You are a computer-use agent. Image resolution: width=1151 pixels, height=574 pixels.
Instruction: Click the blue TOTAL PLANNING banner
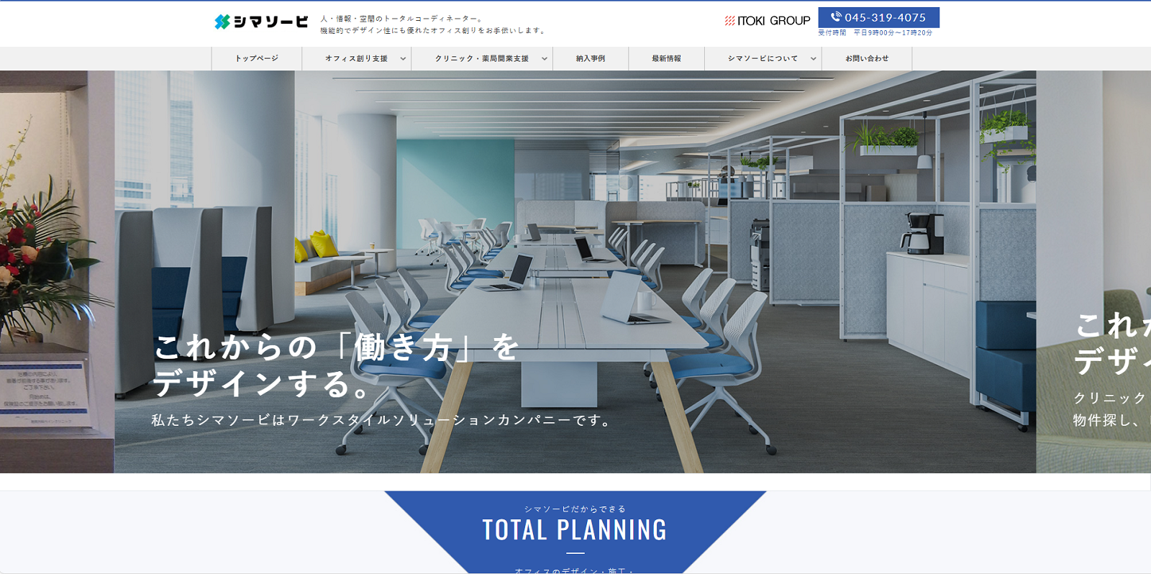point(575,529)
